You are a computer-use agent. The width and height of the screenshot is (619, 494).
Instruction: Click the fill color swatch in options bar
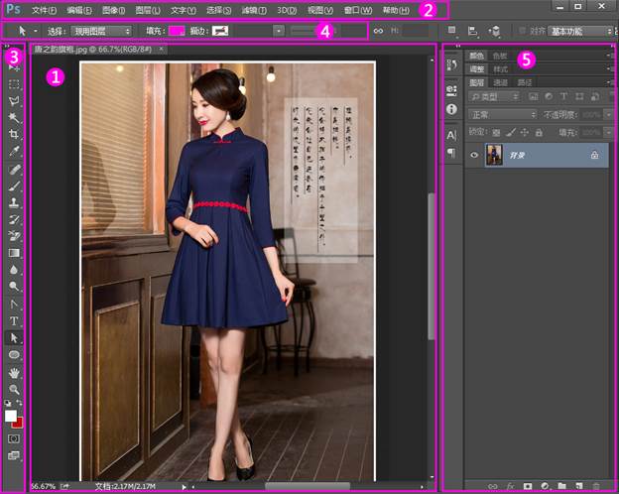pos(176,31)
